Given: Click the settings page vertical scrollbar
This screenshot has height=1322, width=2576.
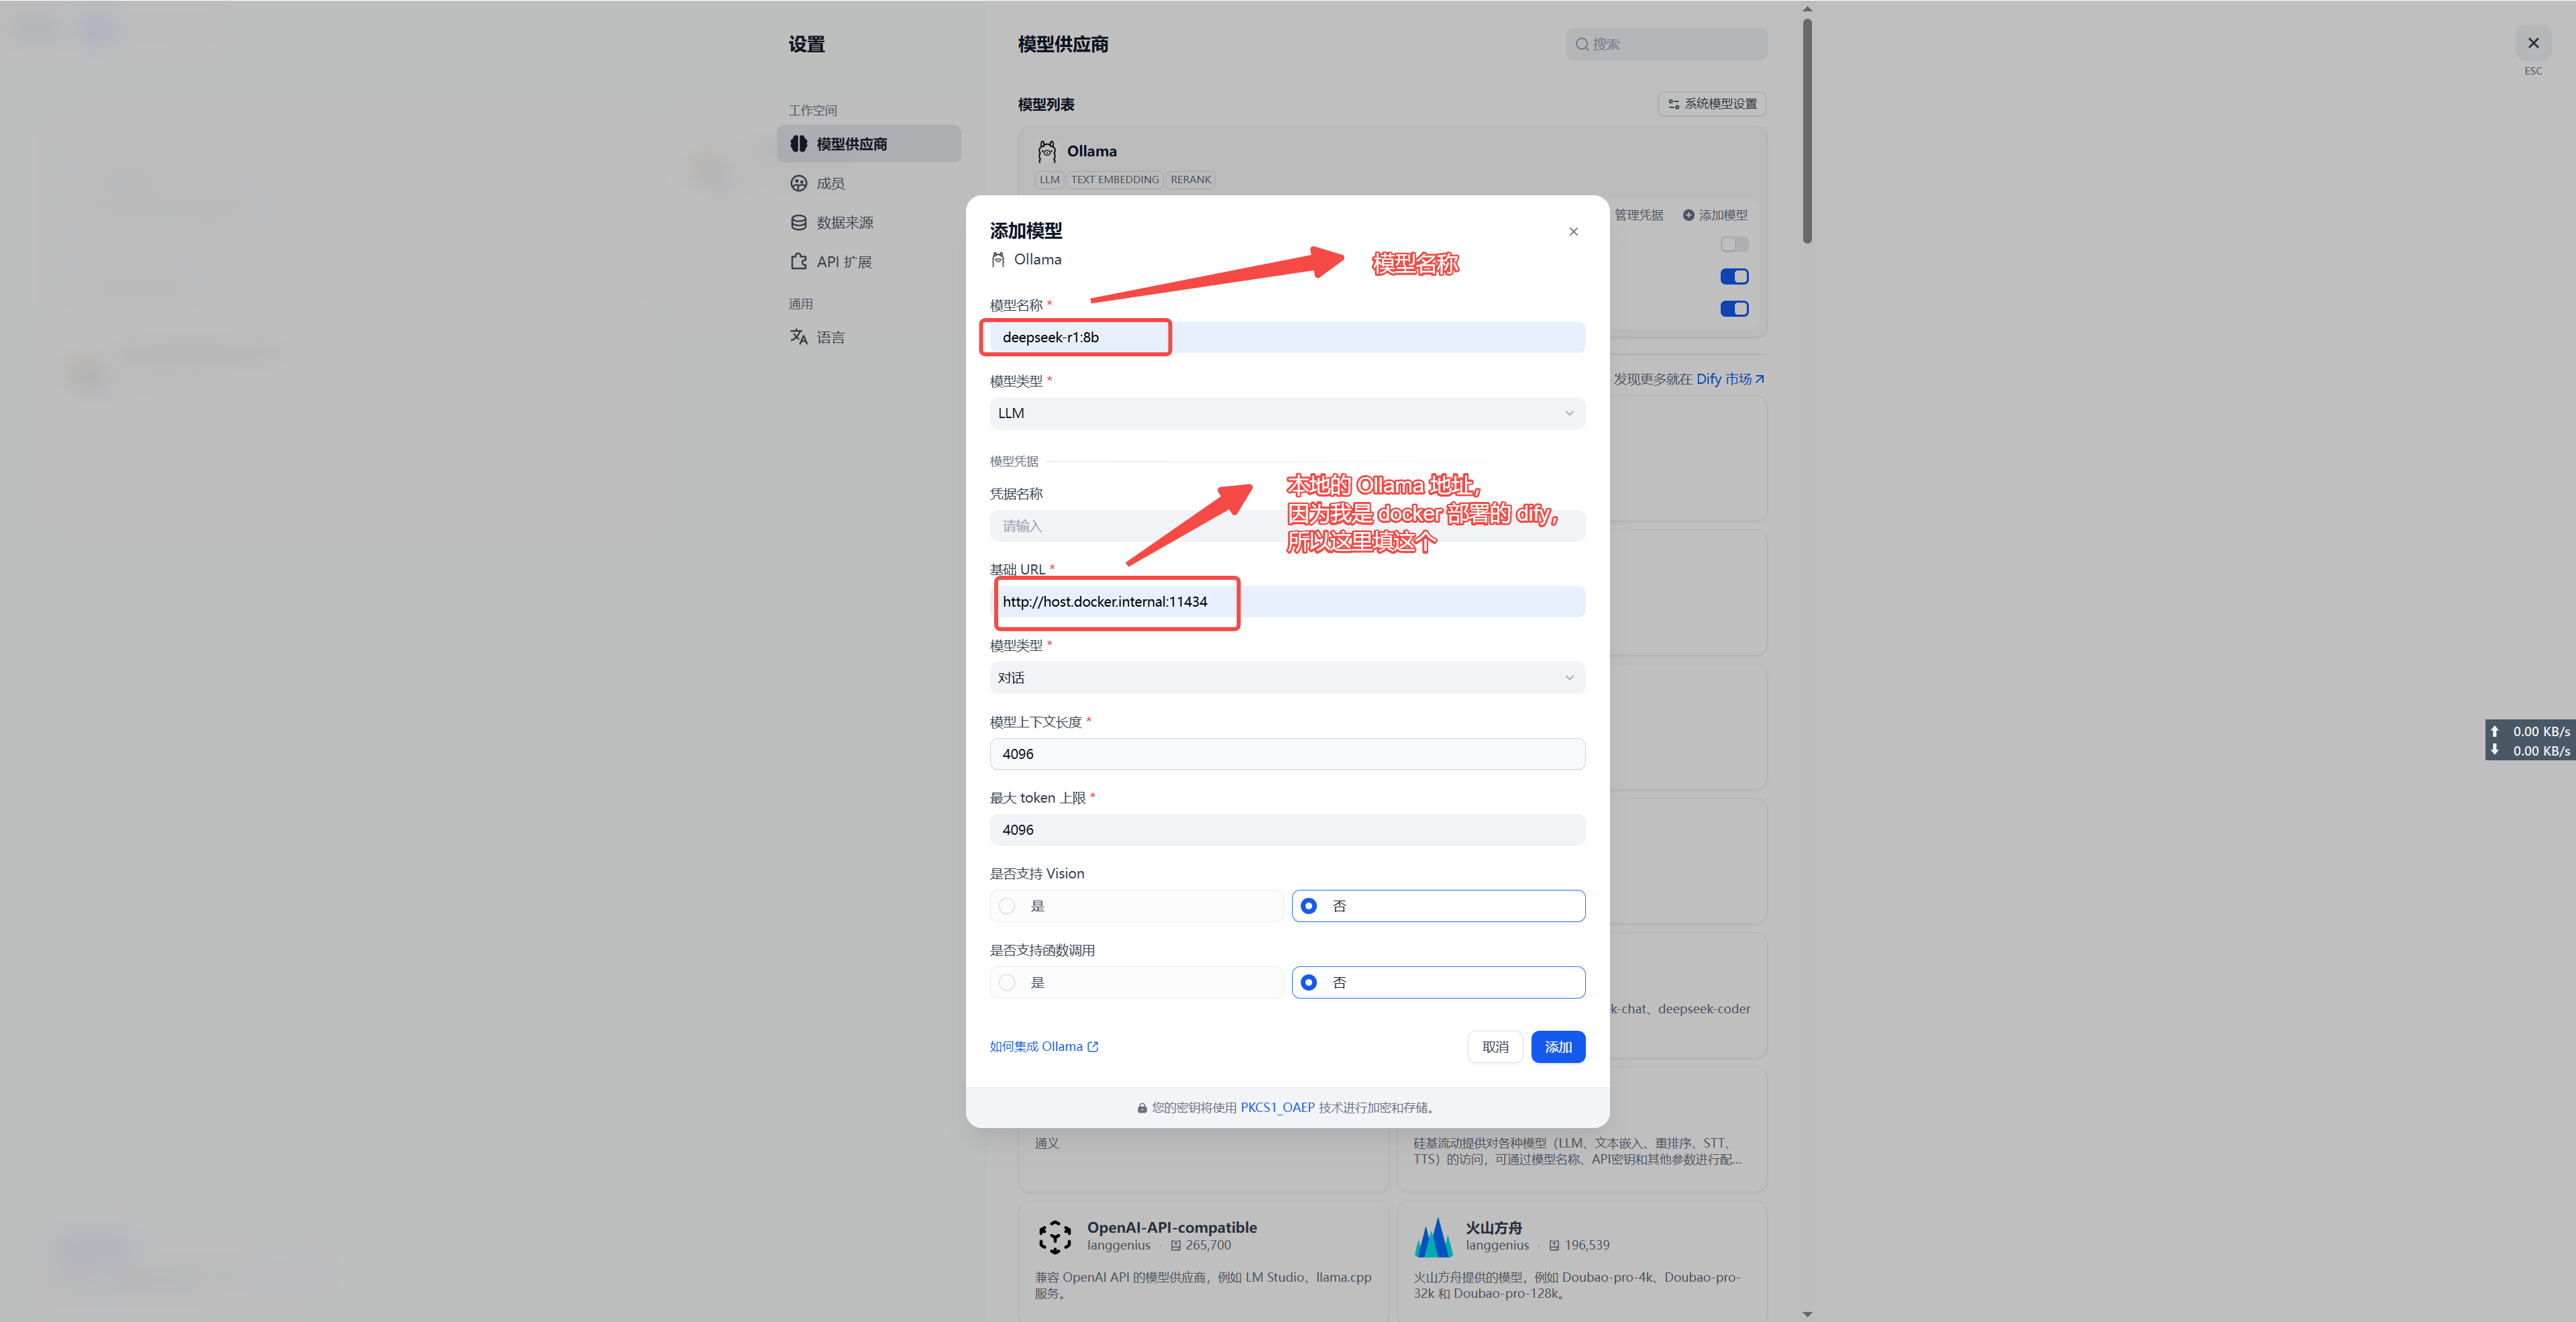Looking at the screenshot, I should coord(1807,130).
